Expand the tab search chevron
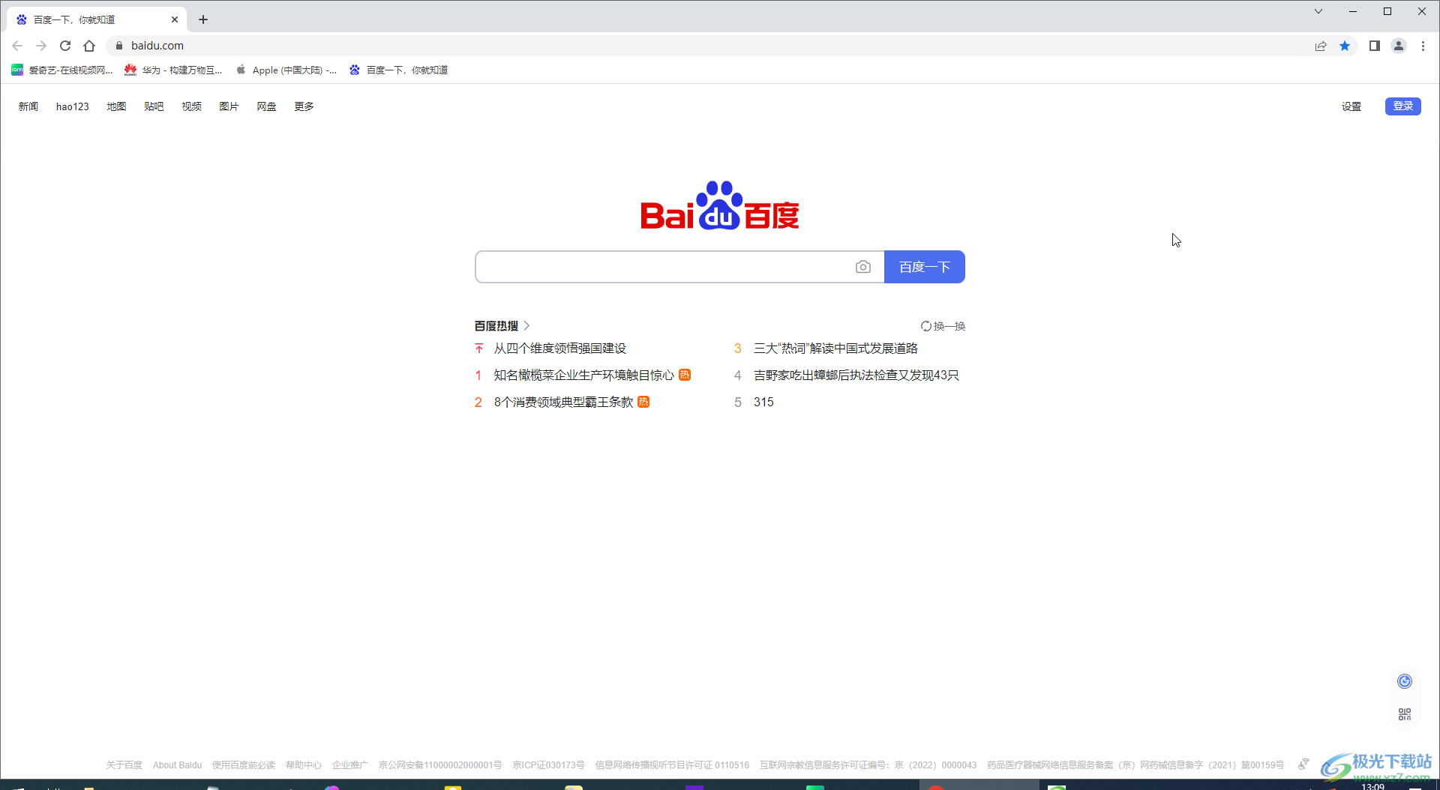Image resolution: width=1440 pixels, height=790 pixels. 1318,11
